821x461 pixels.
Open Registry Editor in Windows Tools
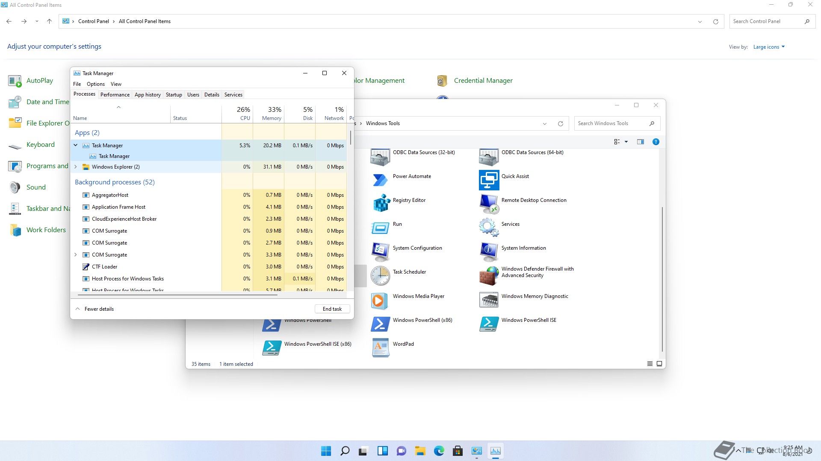tap(380, 203)
